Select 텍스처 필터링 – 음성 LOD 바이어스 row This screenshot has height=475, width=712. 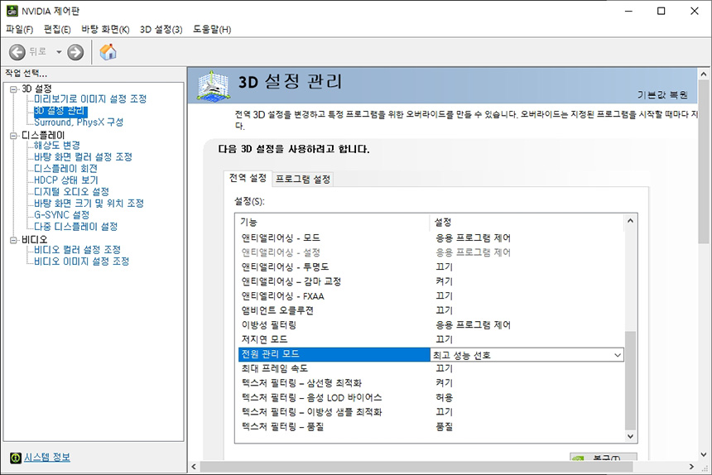point(431,397)
